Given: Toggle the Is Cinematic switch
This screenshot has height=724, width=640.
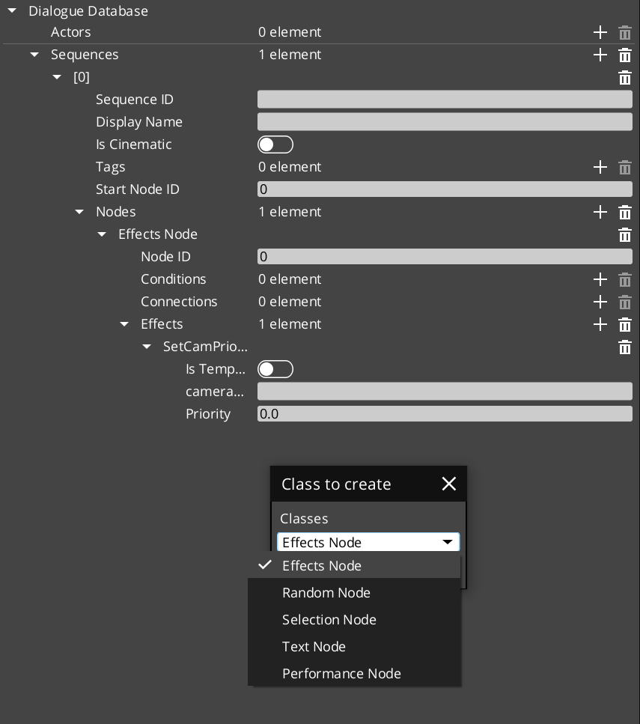Looking at the screenshot, I should tap(275, 145).
